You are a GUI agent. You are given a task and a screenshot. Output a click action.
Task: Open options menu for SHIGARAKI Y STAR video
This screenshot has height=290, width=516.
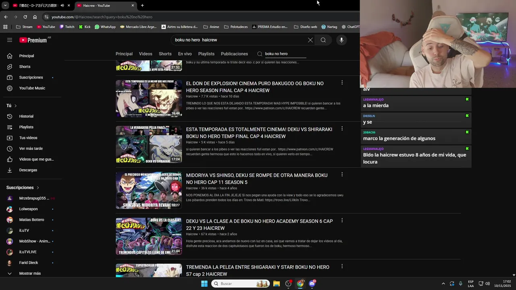tap(342, 266)
